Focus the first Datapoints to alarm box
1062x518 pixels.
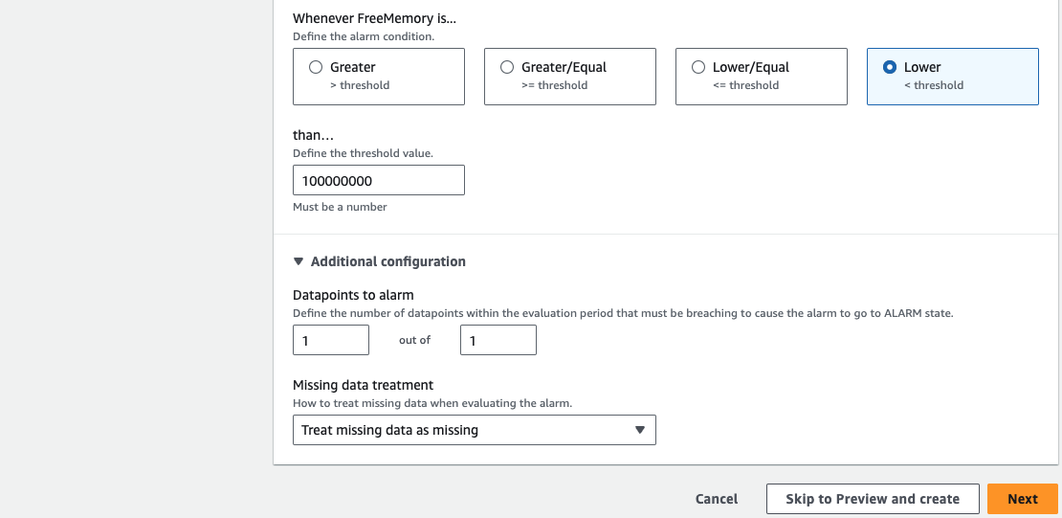[x=331, y=340]
